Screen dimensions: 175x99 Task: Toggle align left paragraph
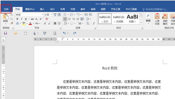65,19
